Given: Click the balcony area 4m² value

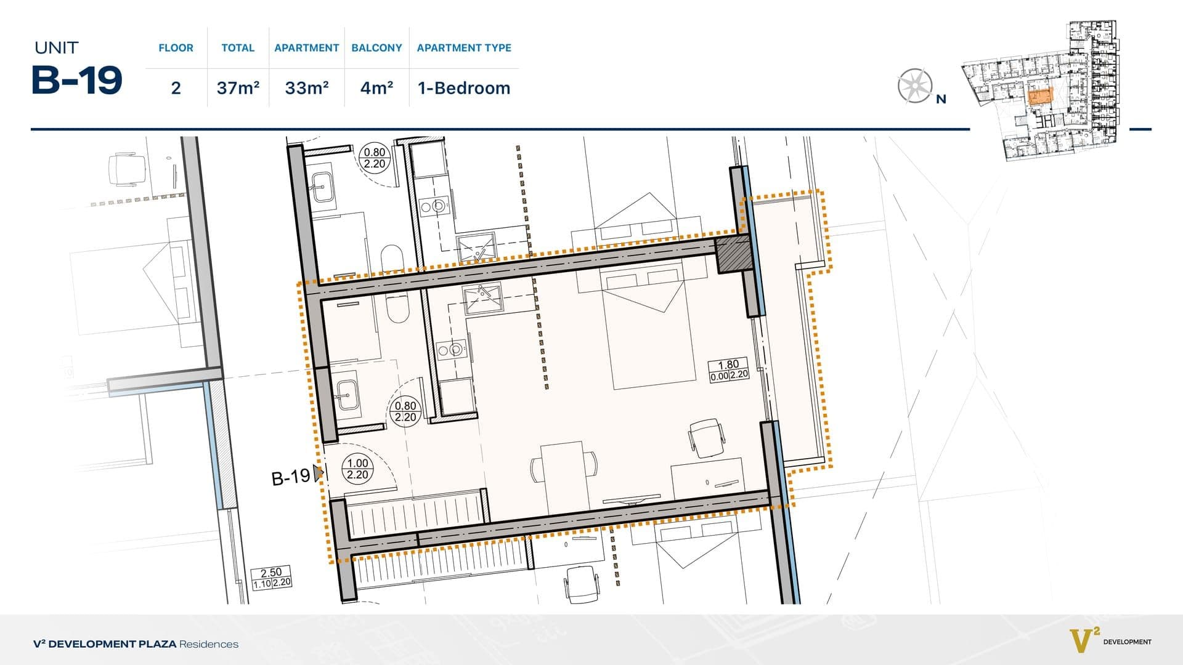Looking at the screenshot, I should point(376,88).
